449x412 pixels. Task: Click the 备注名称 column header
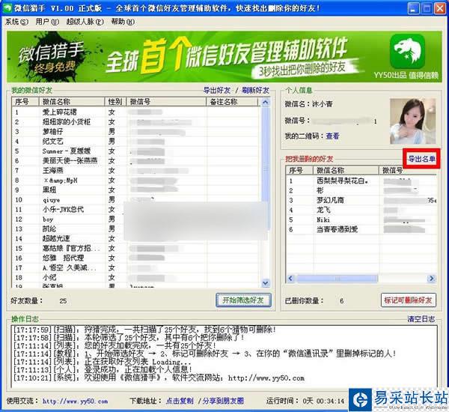pyautogui.click(x=232, y=102)
